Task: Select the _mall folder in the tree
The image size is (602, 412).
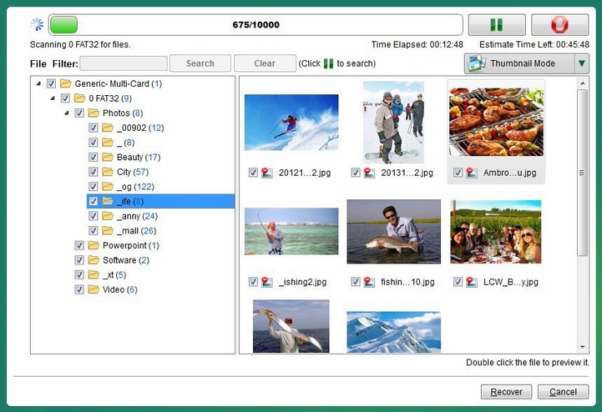Action: [x=128, y=230]
